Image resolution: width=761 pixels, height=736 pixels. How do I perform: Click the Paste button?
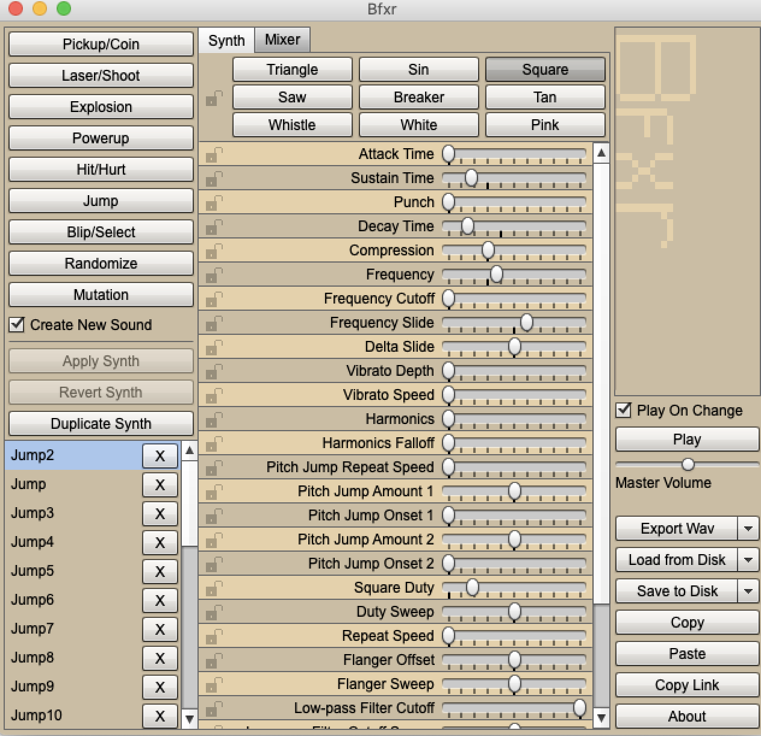[x=687, y=653]
